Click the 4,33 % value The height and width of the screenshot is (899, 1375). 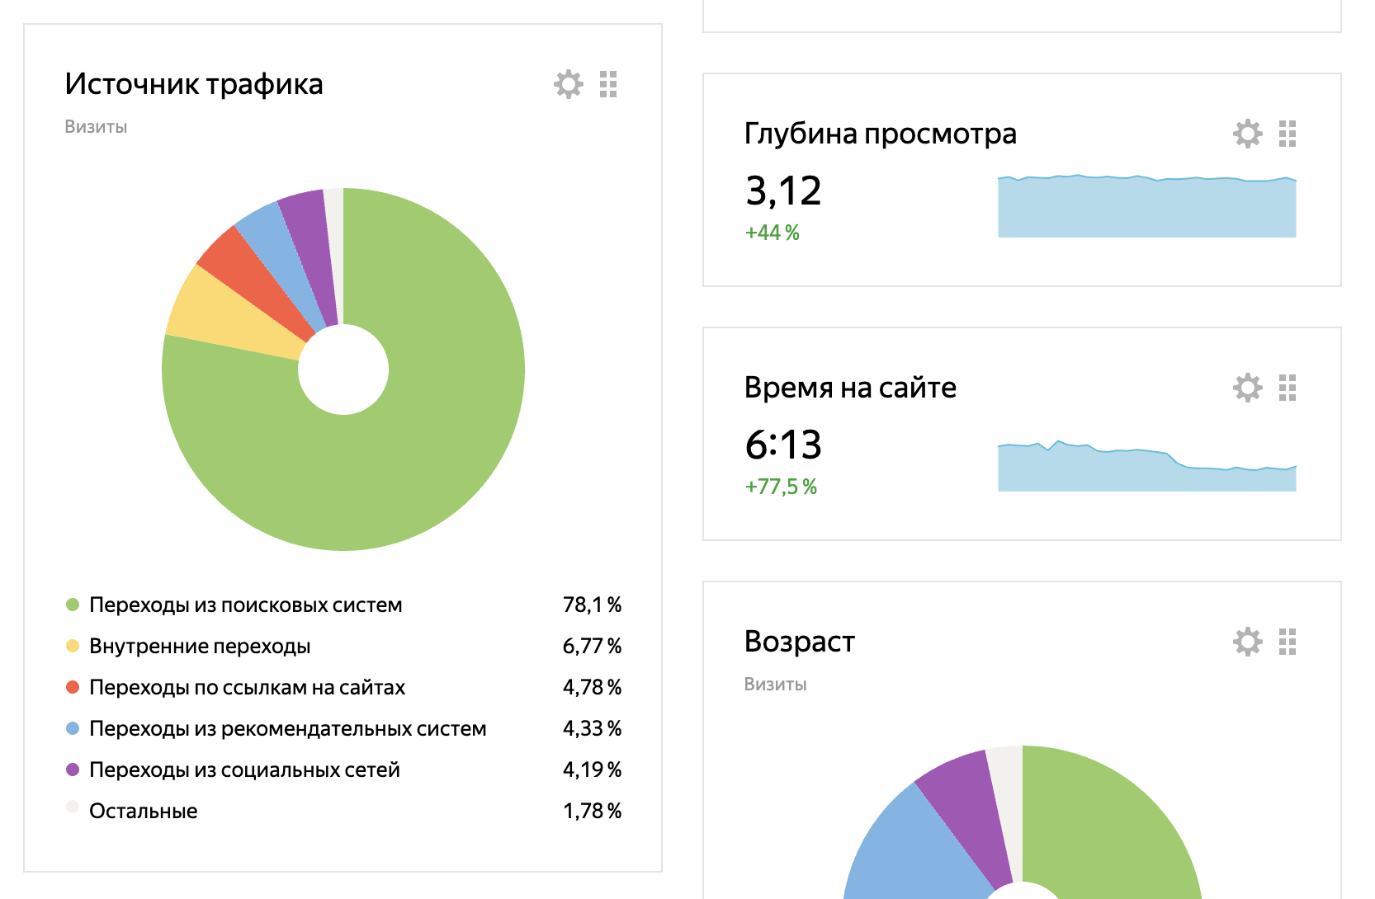tap(592, 728)
